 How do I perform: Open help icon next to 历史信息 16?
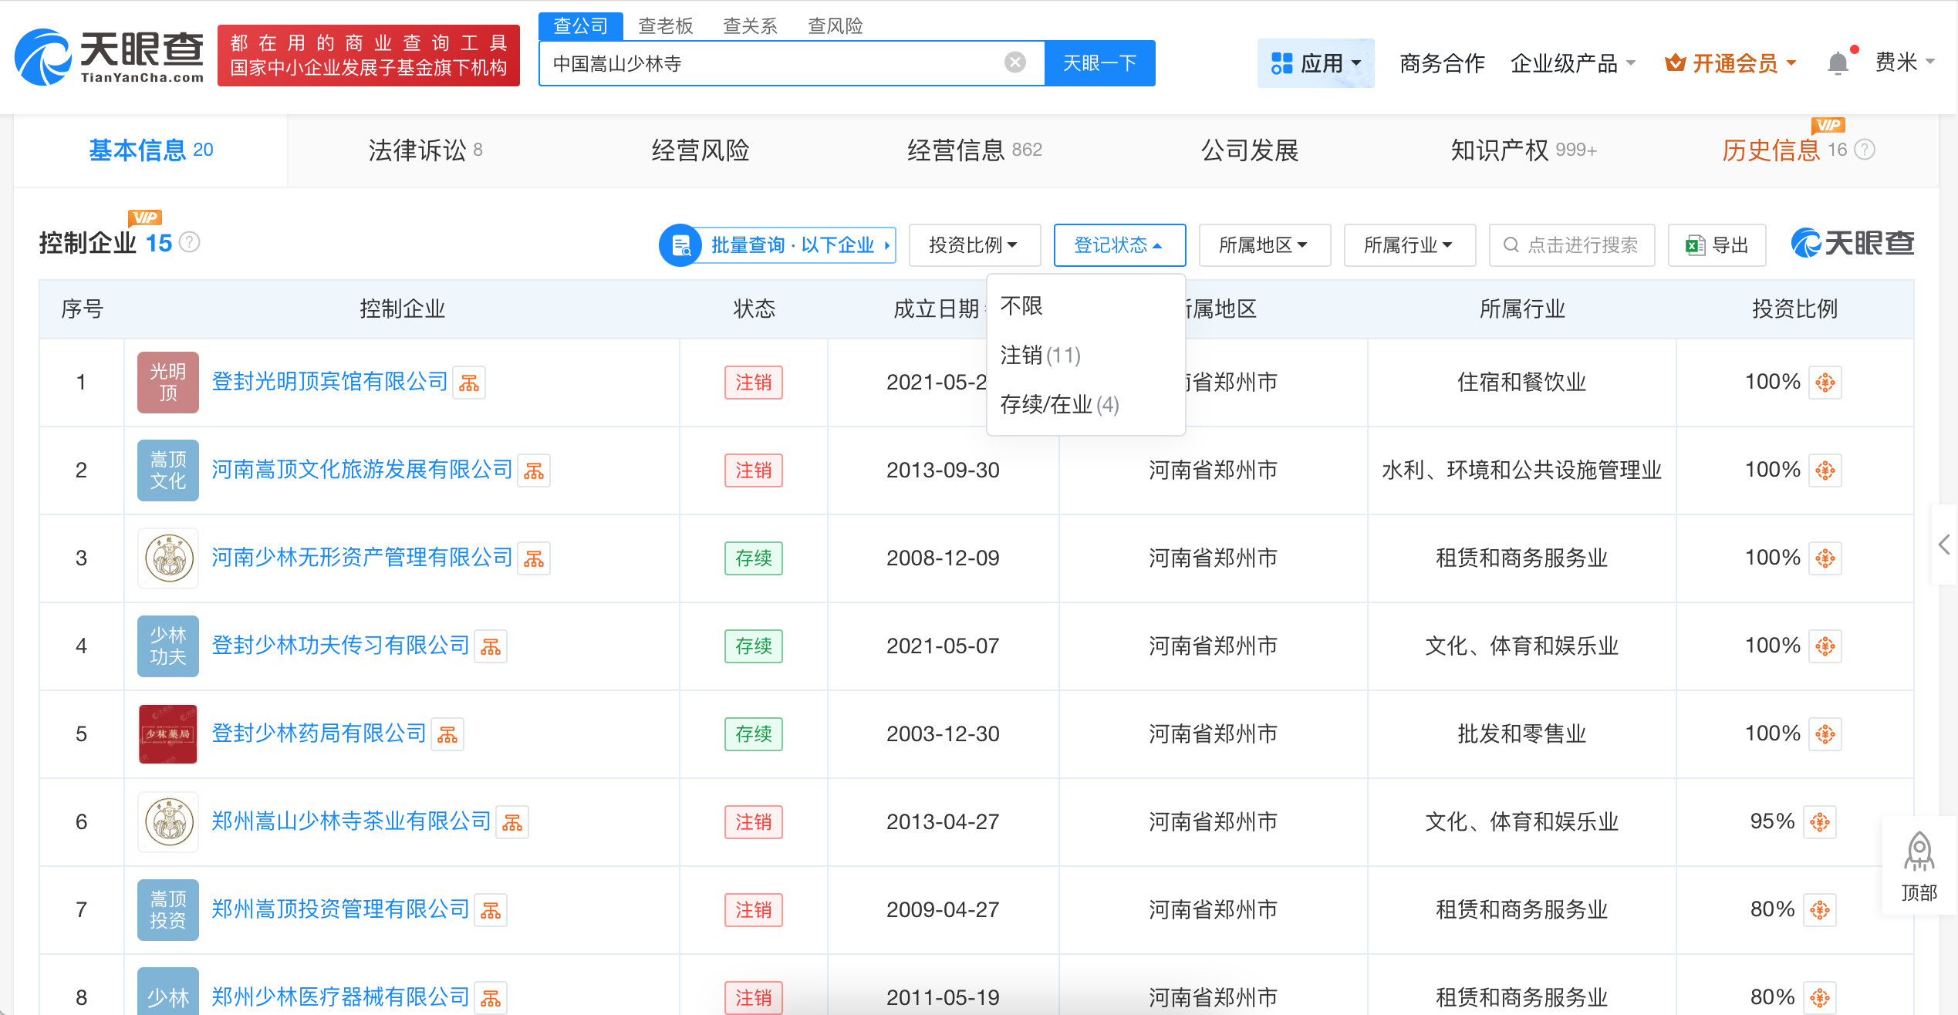pyautogui.click(x=1865, y=150)
